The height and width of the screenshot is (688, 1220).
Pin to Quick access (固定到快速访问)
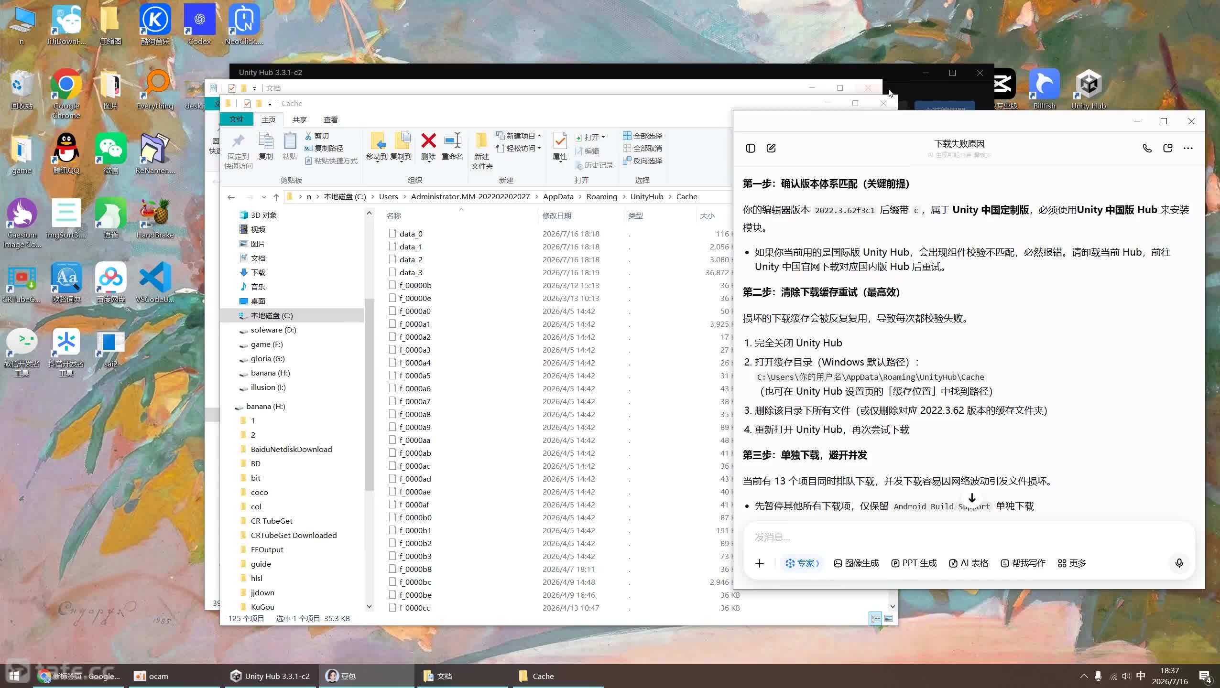pyautogui.click(x=238, y=151)
